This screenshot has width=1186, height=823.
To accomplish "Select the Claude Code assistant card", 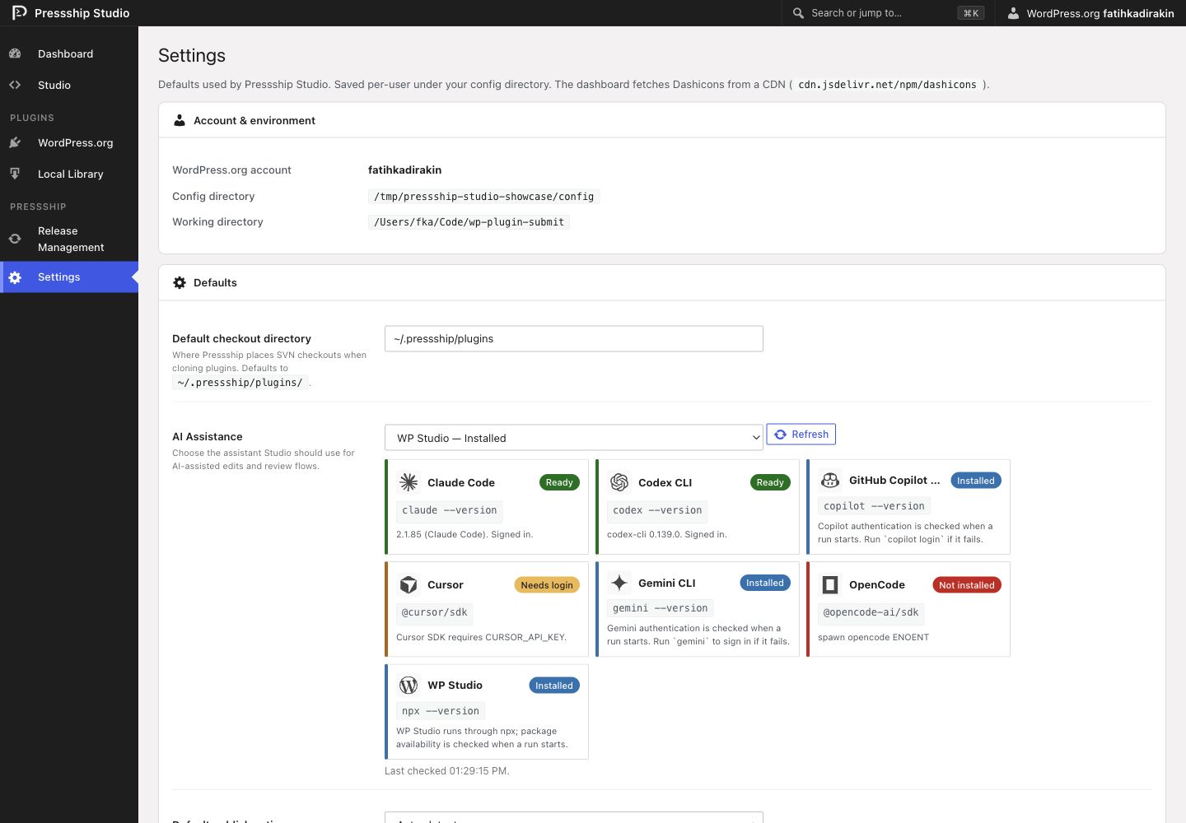I will click(x=487, y=507).
